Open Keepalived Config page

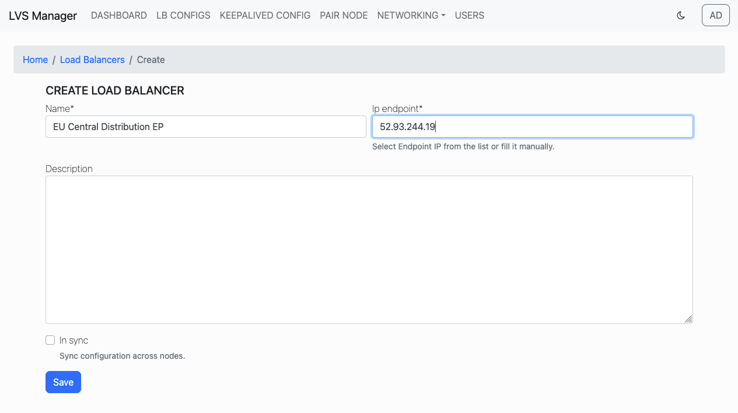[x=265, y=16]
